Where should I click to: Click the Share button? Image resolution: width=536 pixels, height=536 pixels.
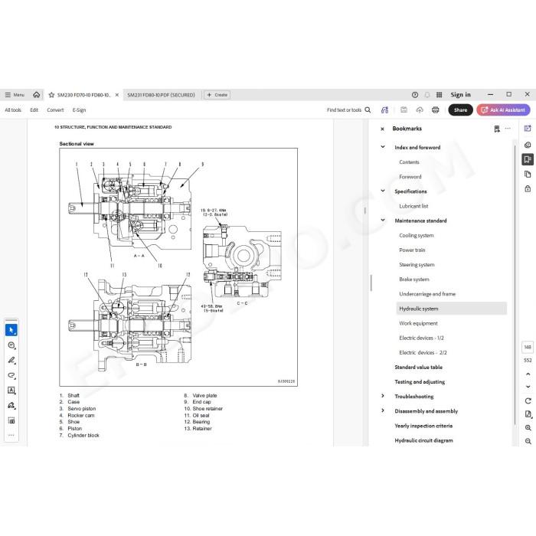460,109
